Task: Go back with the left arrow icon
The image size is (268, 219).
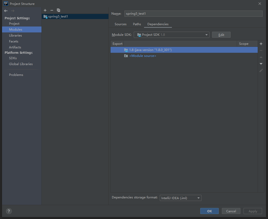Action: coord(6,11)
